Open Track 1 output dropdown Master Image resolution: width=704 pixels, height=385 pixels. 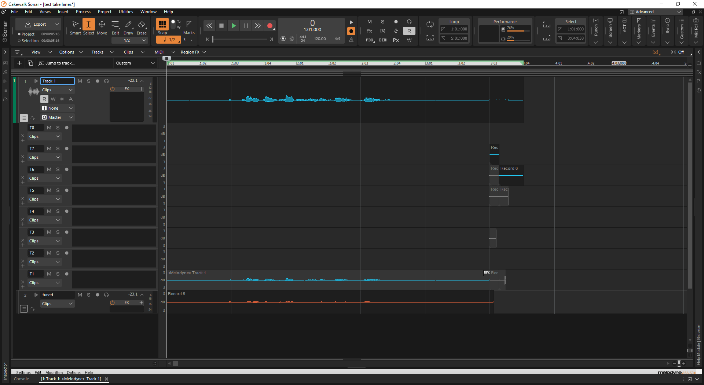tap(57, 117)
